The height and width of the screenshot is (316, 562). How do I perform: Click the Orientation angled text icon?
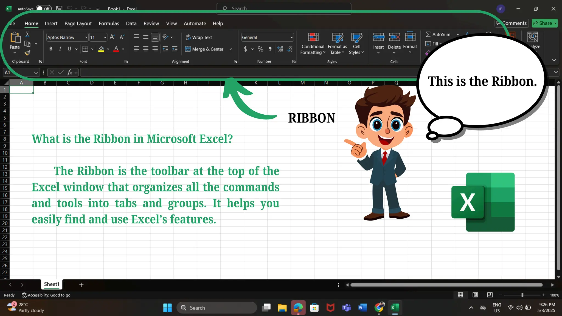(165, 37)
